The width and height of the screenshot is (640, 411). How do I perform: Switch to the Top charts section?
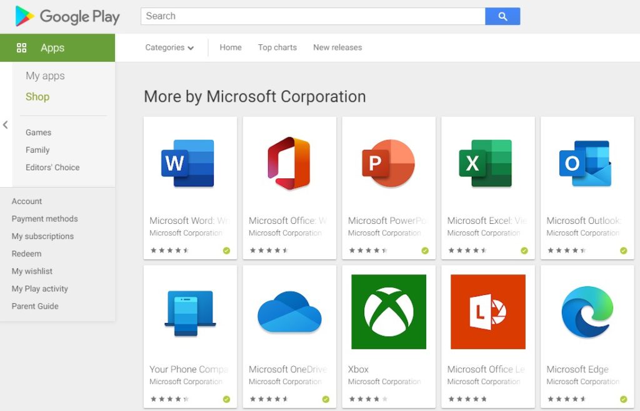[277, 47]
